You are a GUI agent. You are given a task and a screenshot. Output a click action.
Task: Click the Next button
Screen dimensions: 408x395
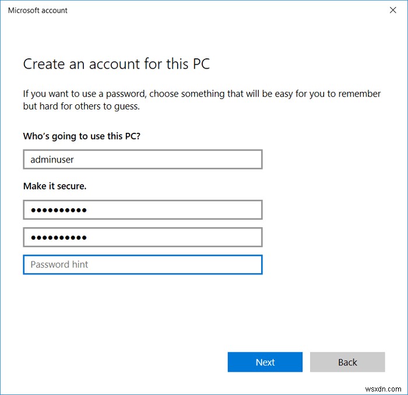(x=265, y=362)
